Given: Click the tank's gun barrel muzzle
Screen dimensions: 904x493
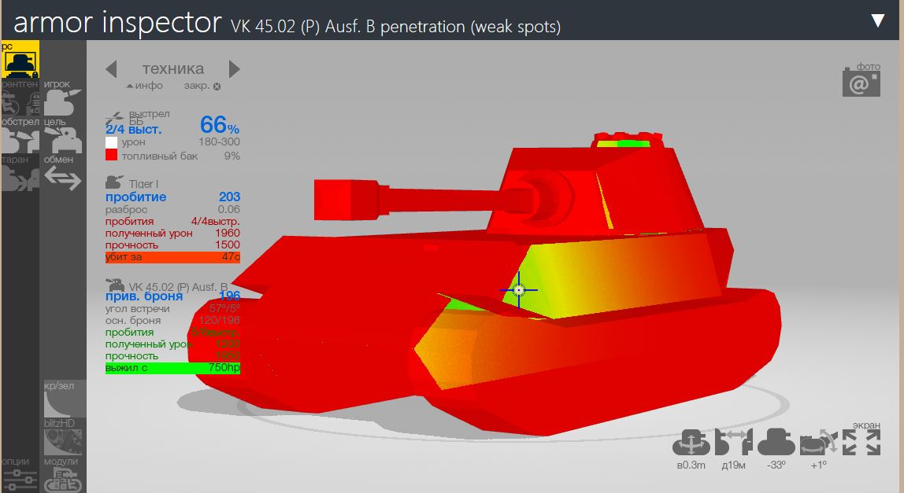Looking at the screenshot, I should click(x=346, y=200).
